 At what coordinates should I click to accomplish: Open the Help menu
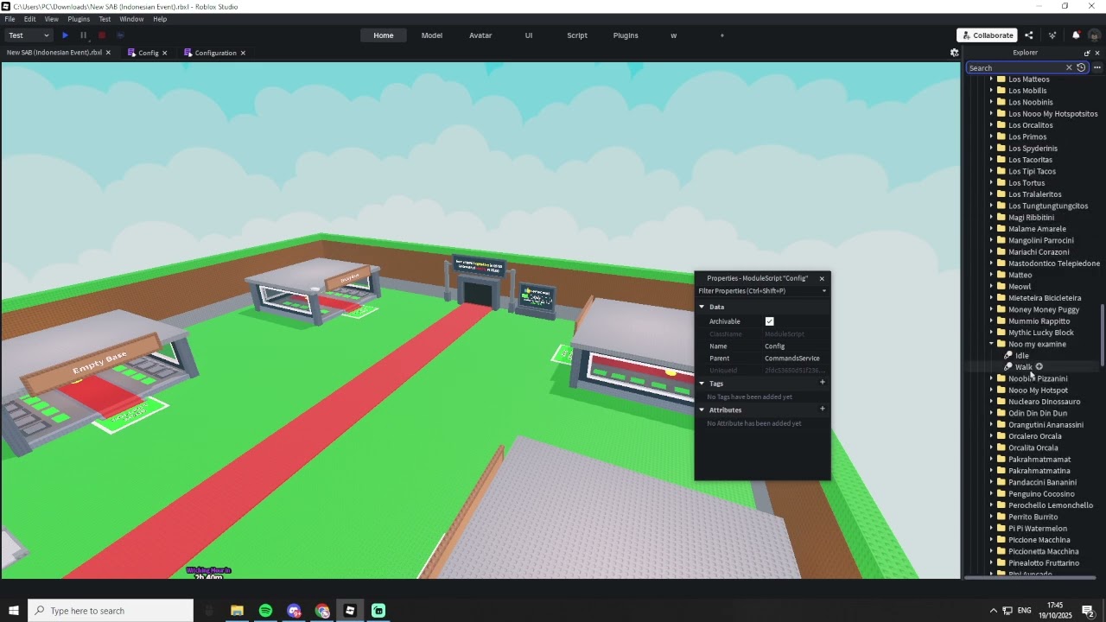[160, 19]
